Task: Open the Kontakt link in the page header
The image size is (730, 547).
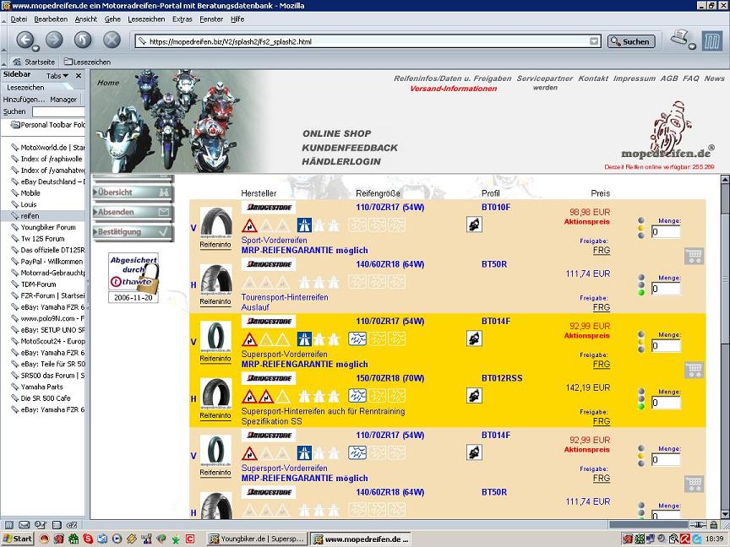Action: coord(593,79)
